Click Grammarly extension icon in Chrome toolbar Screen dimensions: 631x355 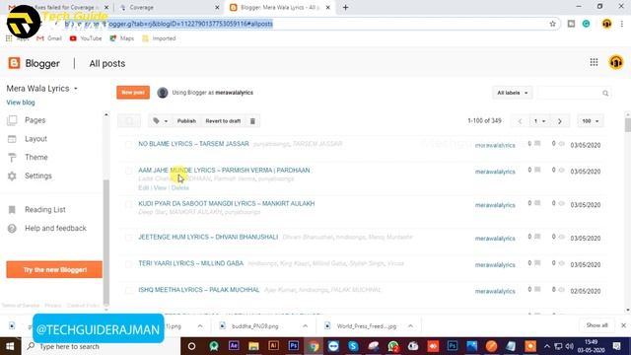click(x=586, y=24)
